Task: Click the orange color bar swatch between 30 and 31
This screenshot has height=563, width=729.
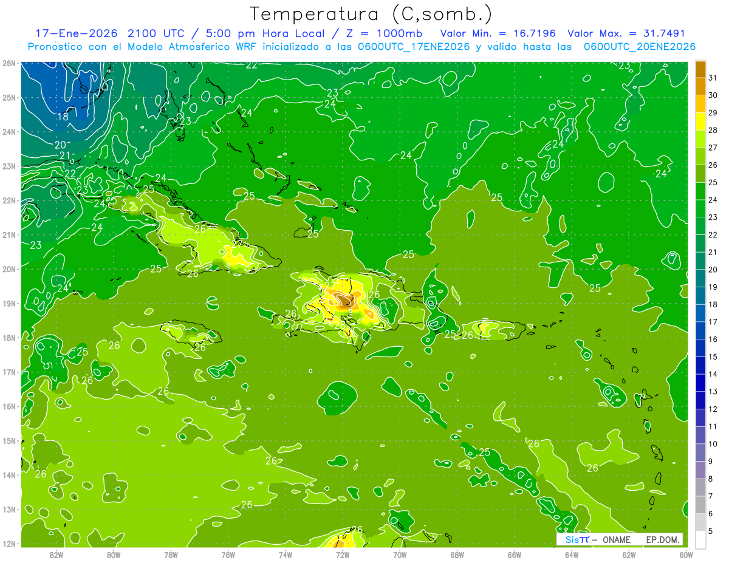Action: coord(700,86)
